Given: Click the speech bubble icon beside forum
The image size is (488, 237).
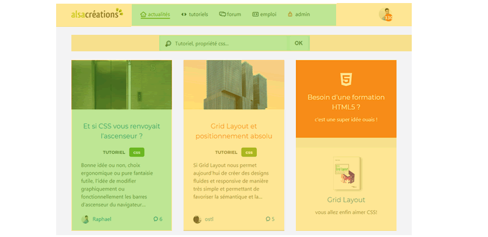Looking at the screenshot, I should point(222,14).
